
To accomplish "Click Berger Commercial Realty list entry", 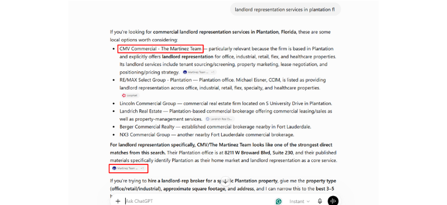I will coord(147,127).
